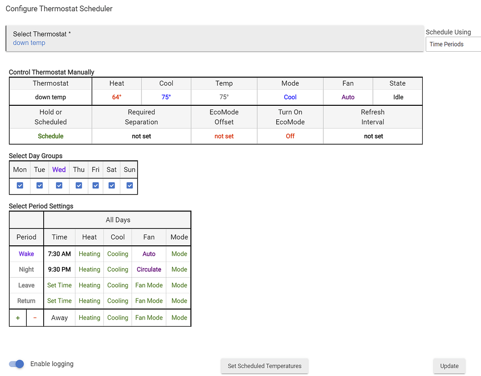Click the 75° Cool setpoint value

click(x=166, y=97)
